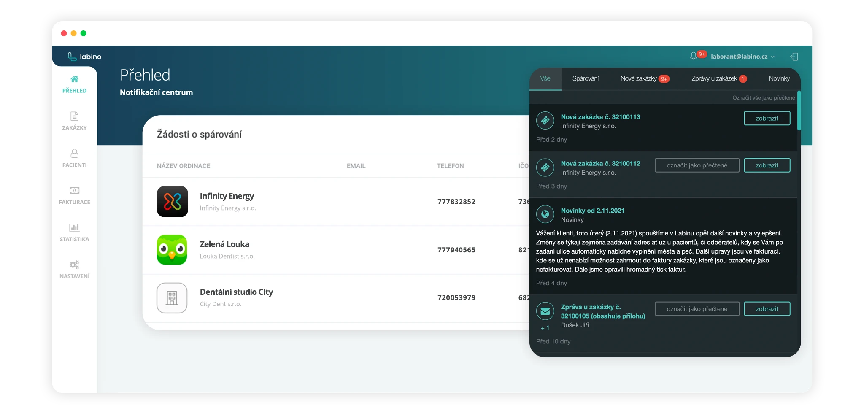The width and height of the screenshot is (864, 416).
Task: Open laborant@labino.cz account dropdown
Action: 742,57
